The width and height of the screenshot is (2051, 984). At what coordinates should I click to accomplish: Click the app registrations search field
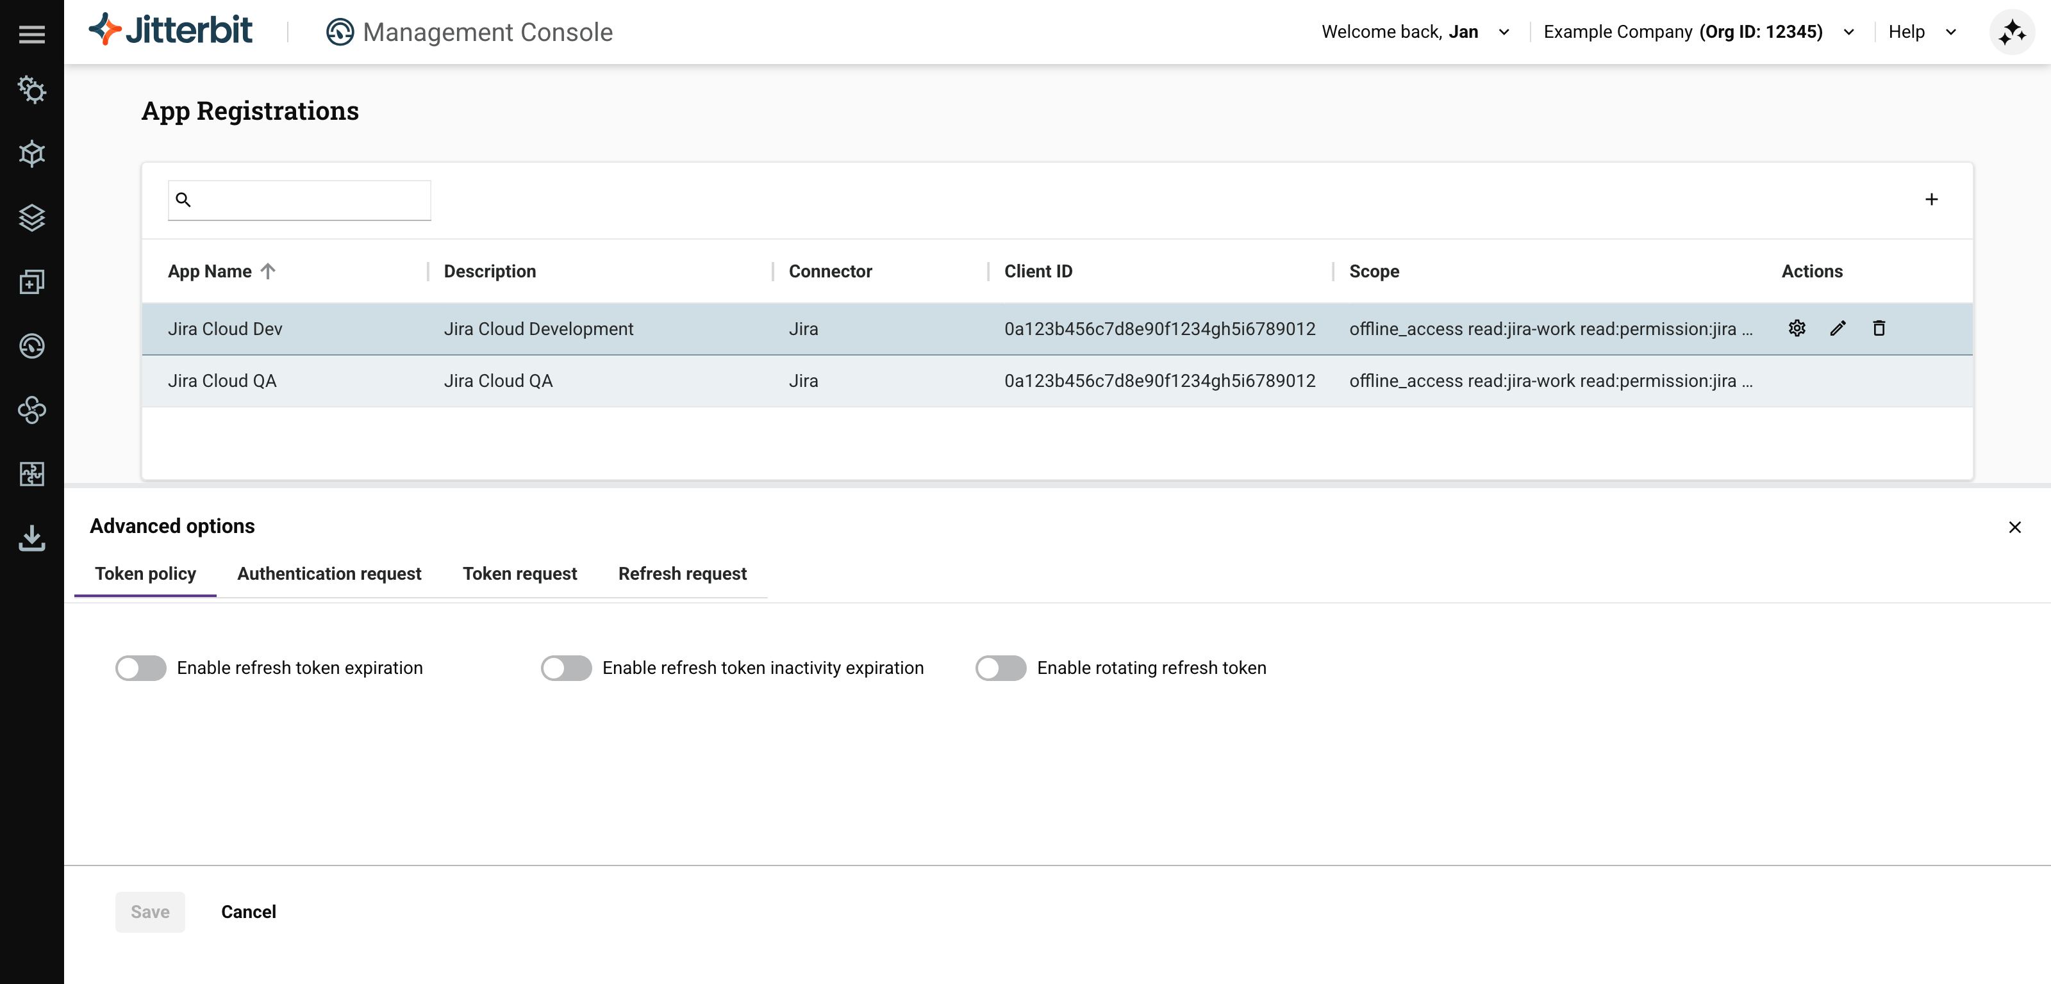tap(310, 200)
